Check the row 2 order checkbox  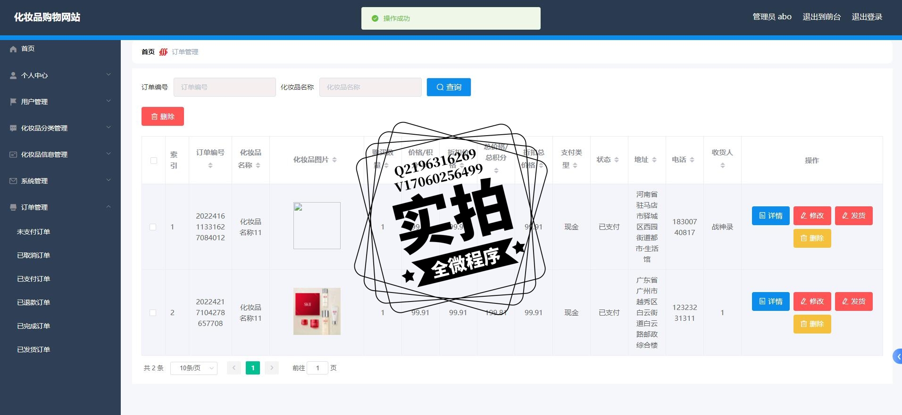coord(153,313)
